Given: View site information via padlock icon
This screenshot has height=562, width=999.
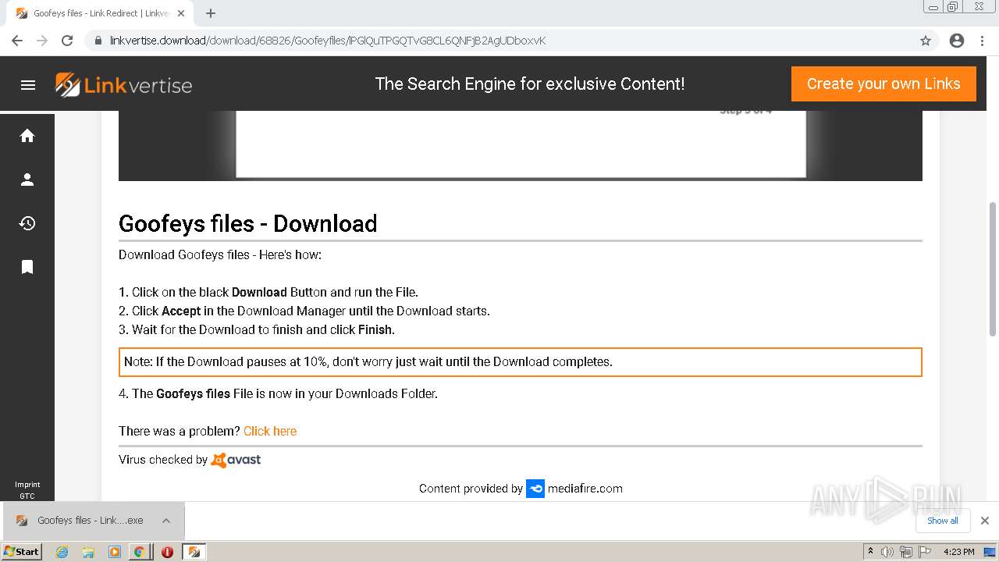Looking at the screenshot, I should point(98,41).
